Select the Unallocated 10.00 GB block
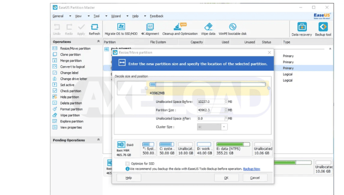 coord(185,148)
